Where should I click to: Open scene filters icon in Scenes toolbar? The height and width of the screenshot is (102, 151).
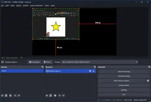coord(11,96)
